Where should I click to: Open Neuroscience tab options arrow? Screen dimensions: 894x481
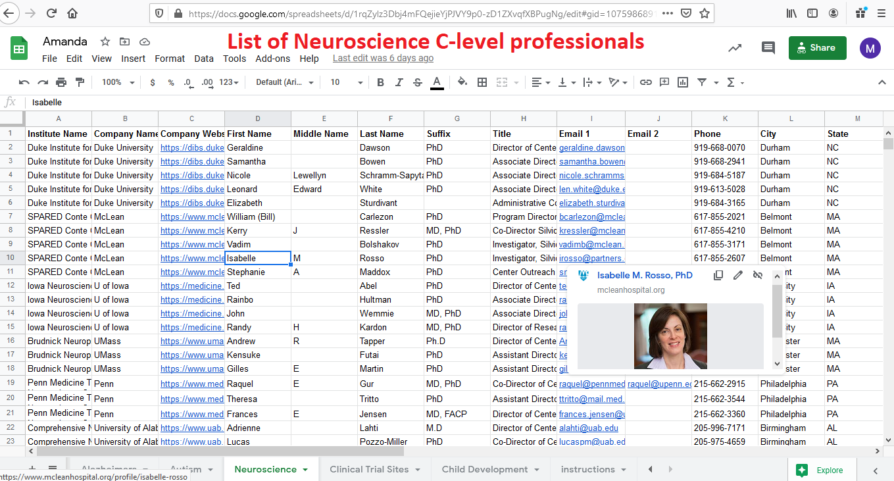coord(305,470)
